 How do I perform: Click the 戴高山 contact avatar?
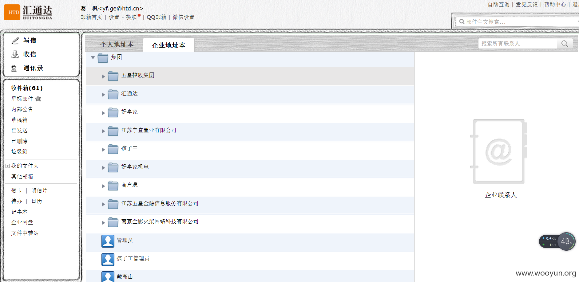108,276
